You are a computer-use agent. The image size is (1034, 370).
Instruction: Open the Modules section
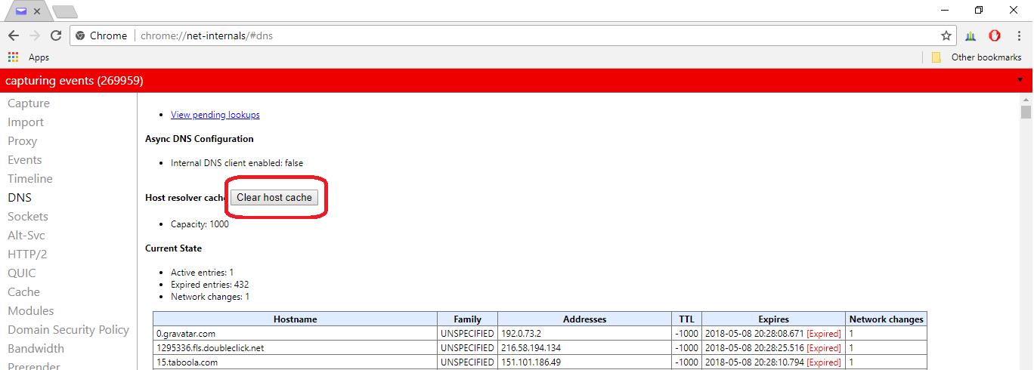31,311
